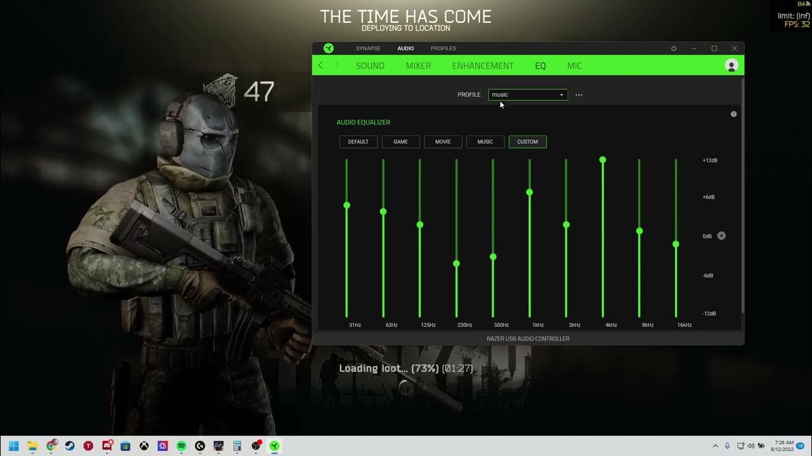The height and width of the screenshot is (456, 812).
Task: Select the CUSTOM equalizer preset
Action: 527,142
